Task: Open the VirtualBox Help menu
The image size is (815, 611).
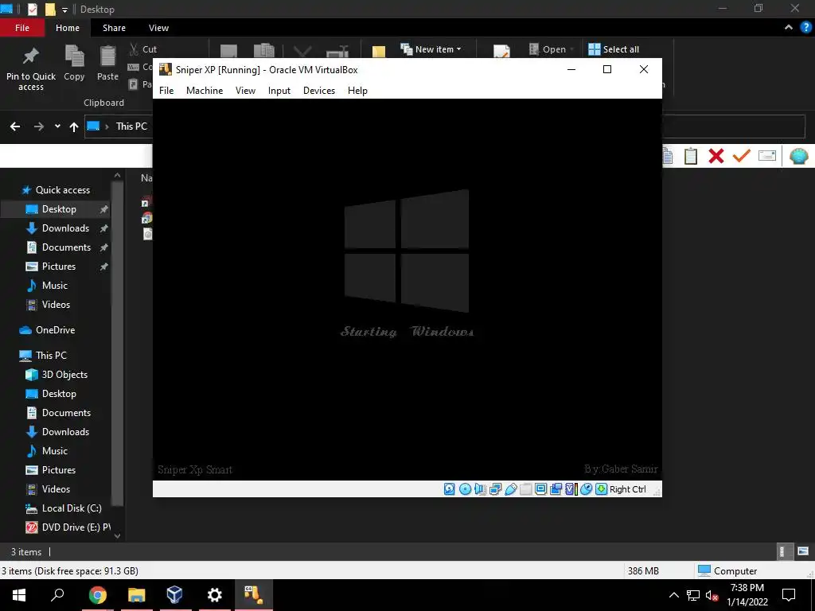Action: [357, 91]
